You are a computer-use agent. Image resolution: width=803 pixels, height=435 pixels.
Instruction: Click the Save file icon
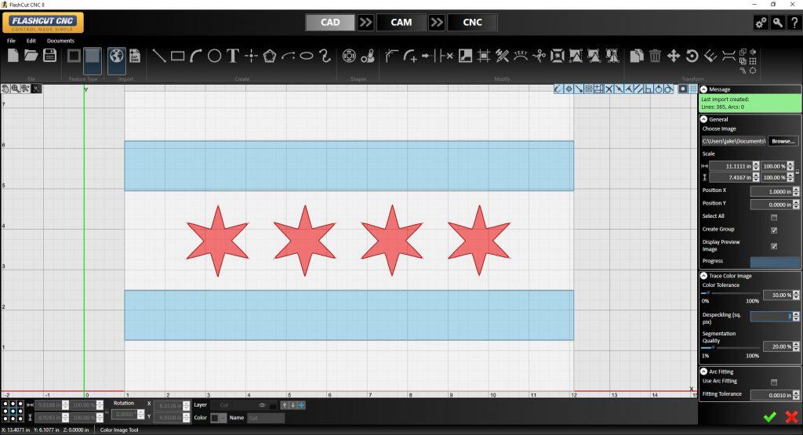click(49, 56)
